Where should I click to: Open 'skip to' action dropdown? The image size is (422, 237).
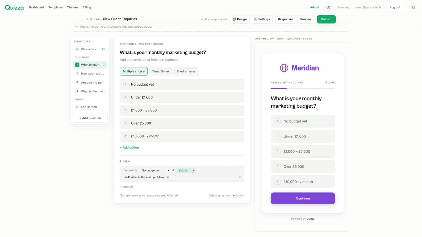[x=186, y=170]
